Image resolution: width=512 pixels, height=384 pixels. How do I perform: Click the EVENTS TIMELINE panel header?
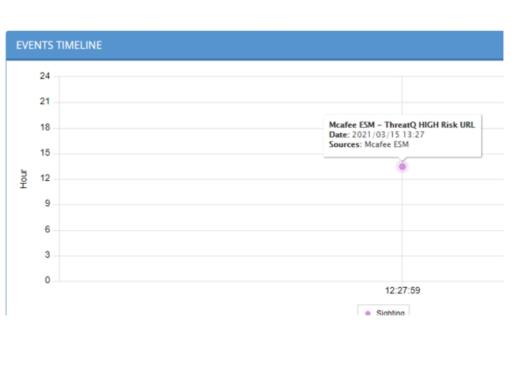pos(59,45)
